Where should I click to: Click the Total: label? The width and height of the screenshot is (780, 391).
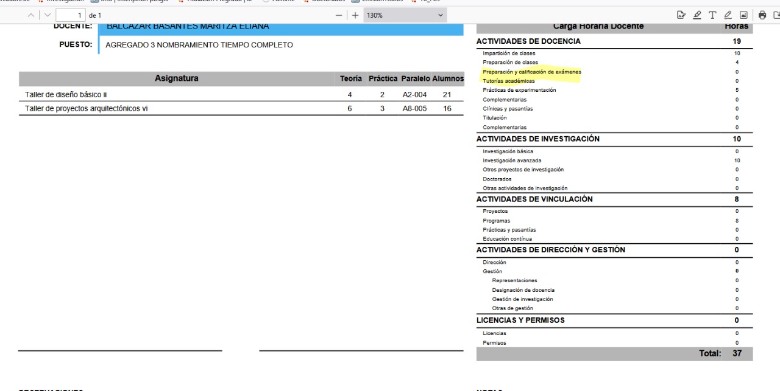(x=710, y=353)
